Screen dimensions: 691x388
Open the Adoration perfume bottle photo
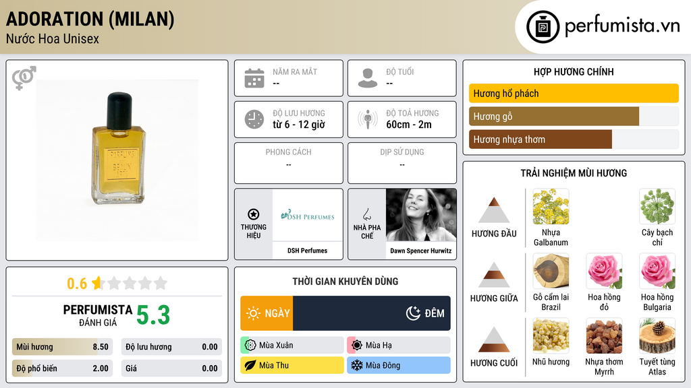[117, 160]
